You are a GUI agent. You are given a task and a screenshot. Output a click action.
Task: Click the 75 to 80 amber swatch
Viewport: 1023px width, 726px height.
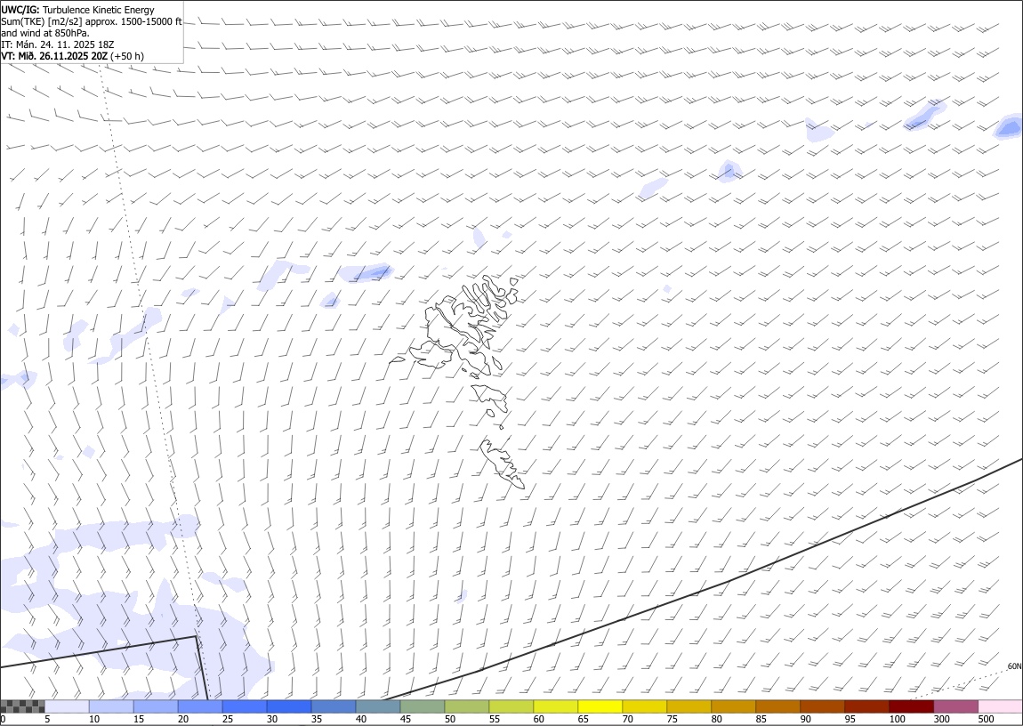click(689, 706)
